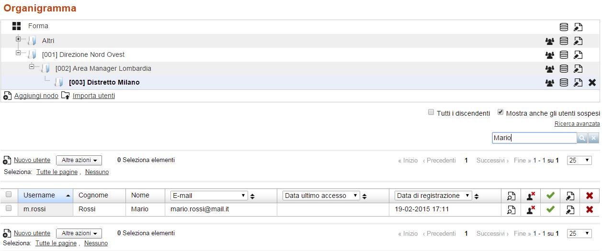602x251 pixels.
Task: Click database icon for Area Manager Lombardia
Action: click(564, 69)
